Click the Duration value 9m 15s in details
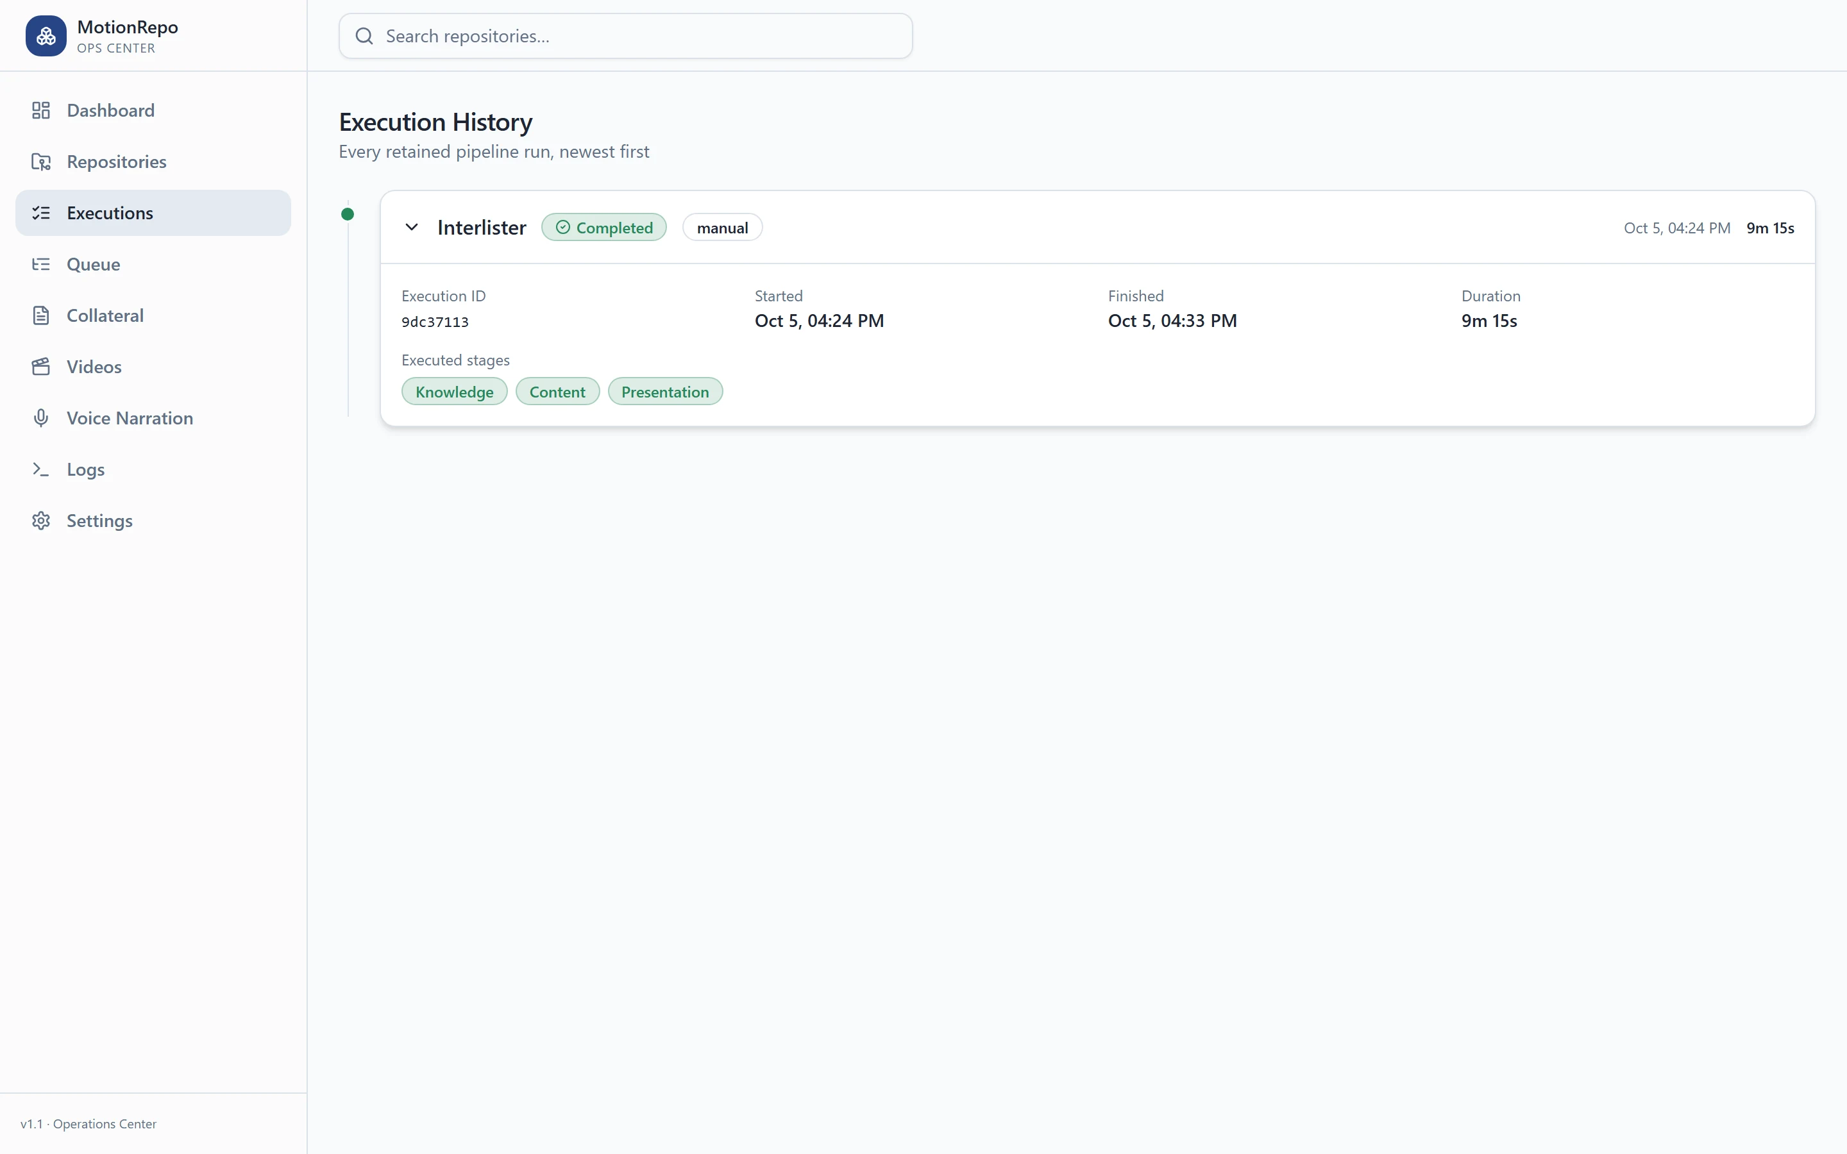Screen dimensions: 1847x1154 pos(1489,321)
